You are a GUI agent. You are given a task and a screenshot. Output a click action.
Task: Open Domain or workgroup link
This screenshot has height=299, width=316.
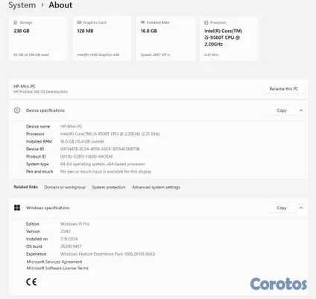tap(65, 187)
